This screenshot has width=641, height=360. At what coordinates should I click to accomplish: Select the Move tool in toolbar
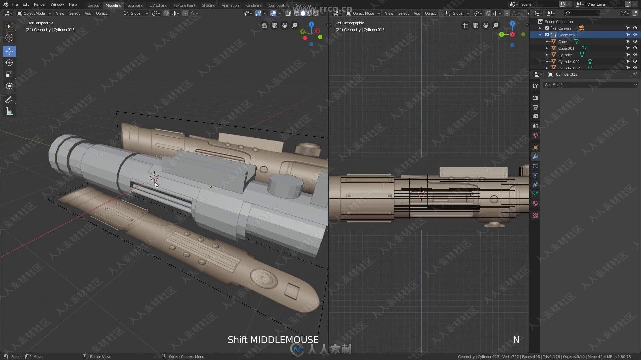click(9, 51)
